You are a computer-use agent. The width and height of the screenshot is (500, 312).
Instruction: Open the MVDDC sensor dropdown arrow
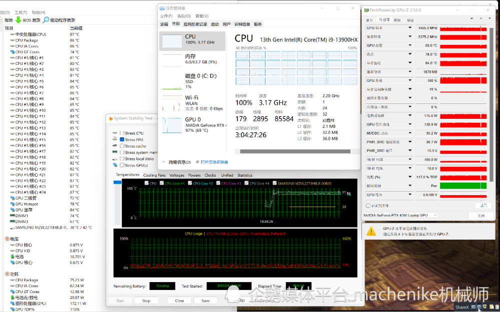pyautogui.click(x=410, y=133)
